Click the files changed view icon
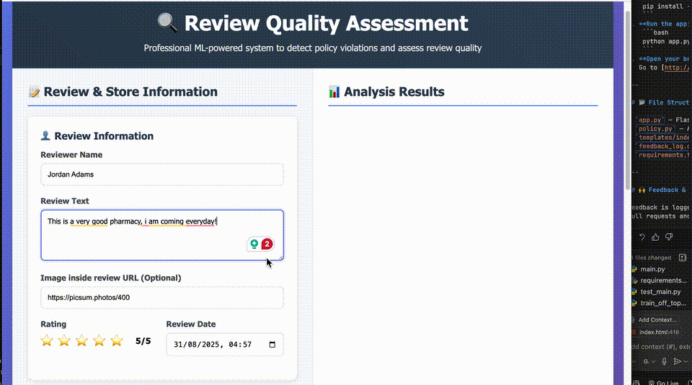 (683, 257)
